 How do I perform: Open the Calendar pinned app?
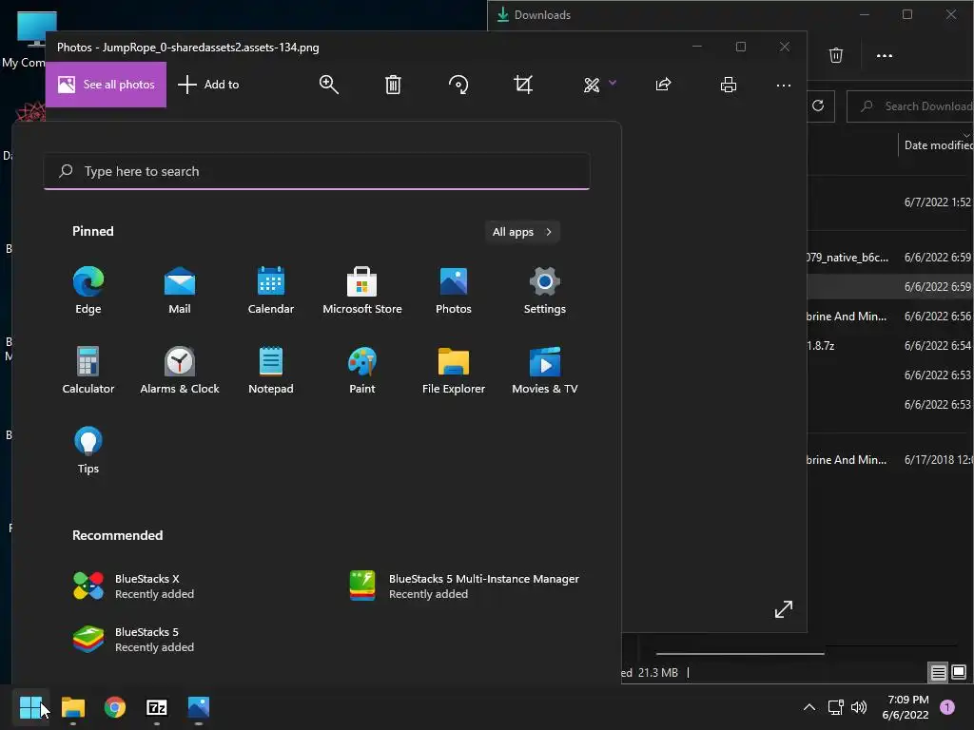point(271,291)
